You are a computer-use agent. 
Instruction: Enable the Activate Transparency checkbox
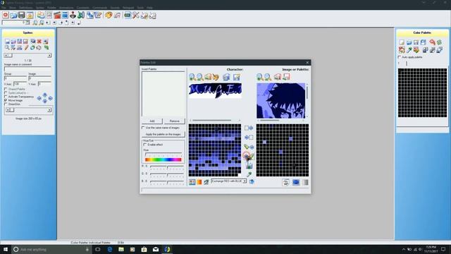click(6, 97)
